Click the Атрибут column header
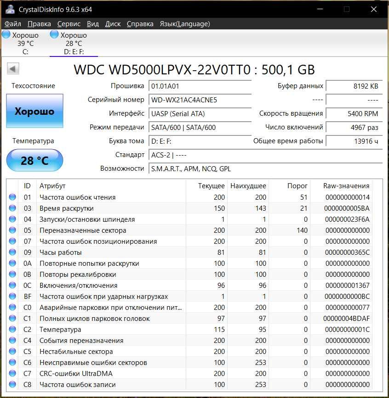This screenshot has height=398, width=389. click(111, 186)
